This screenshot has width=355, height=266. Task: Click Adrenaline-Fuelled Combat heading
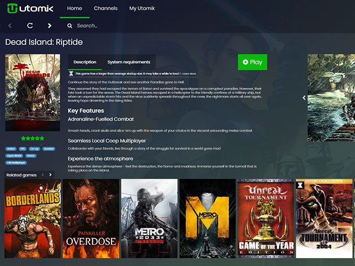(101, 119)
